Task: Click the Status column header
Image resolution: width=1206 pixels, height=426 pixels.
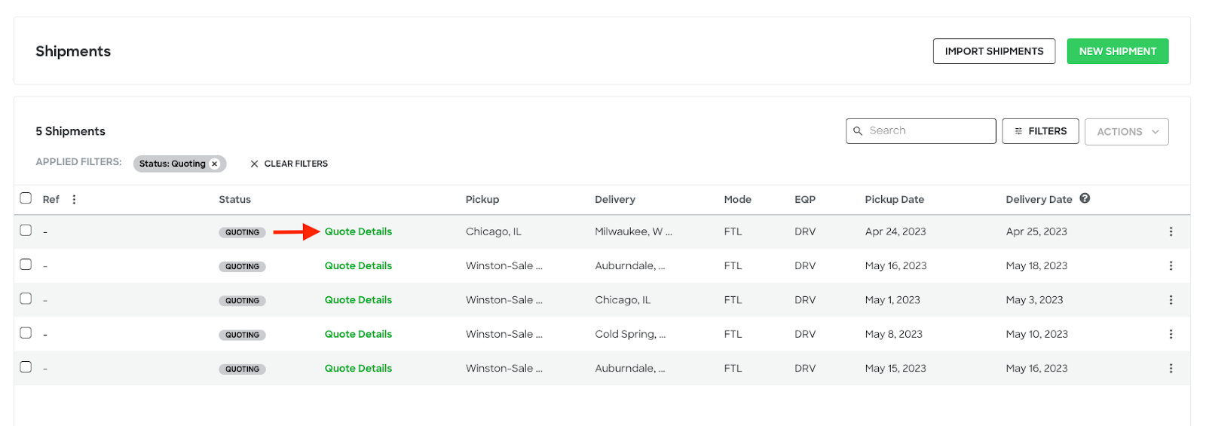Action: (234, 200)
